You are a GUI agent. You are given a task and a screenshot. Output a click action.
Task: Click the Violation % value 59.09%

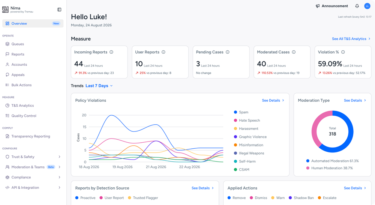pos(330,64)
